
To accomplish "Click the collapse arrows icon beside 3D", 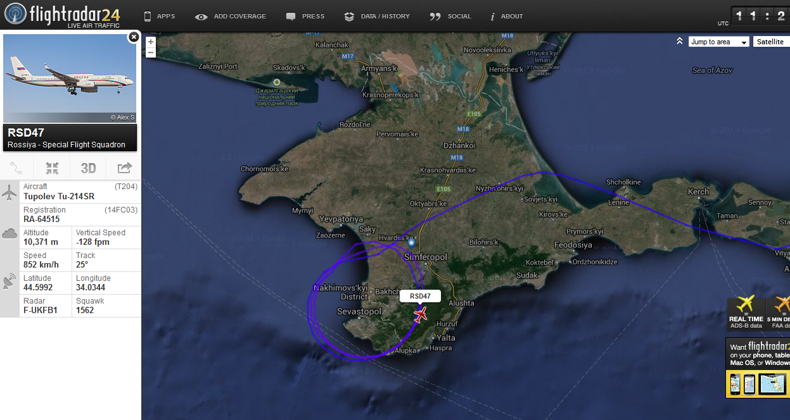I will (x=53, y=168).
